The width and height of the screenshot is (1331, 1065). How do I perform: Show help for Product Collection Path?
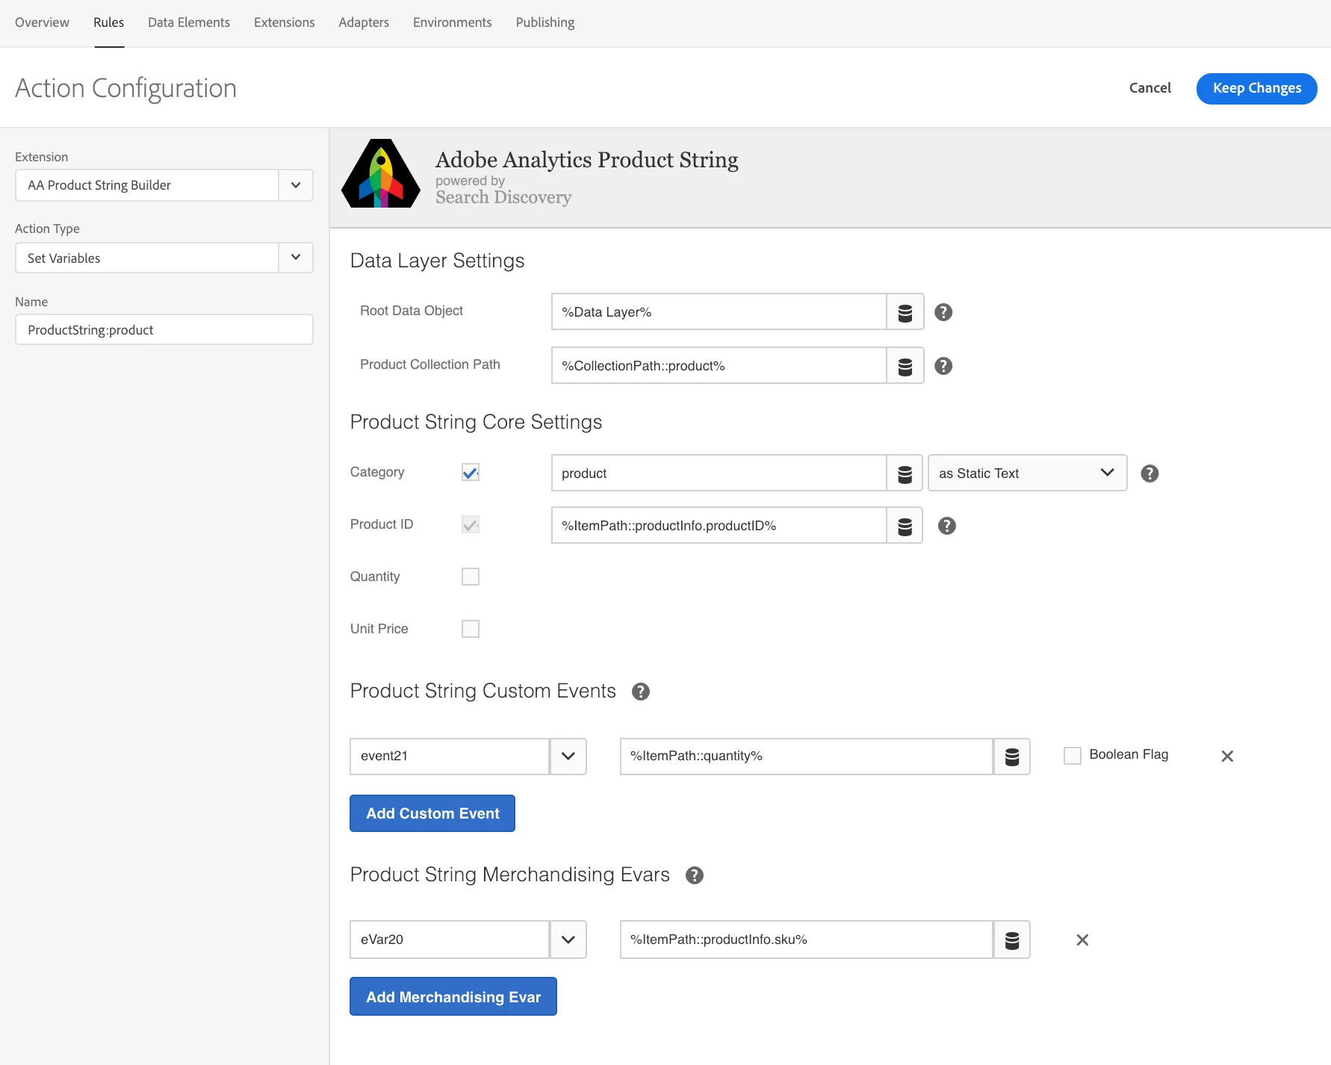coord(943,366)
